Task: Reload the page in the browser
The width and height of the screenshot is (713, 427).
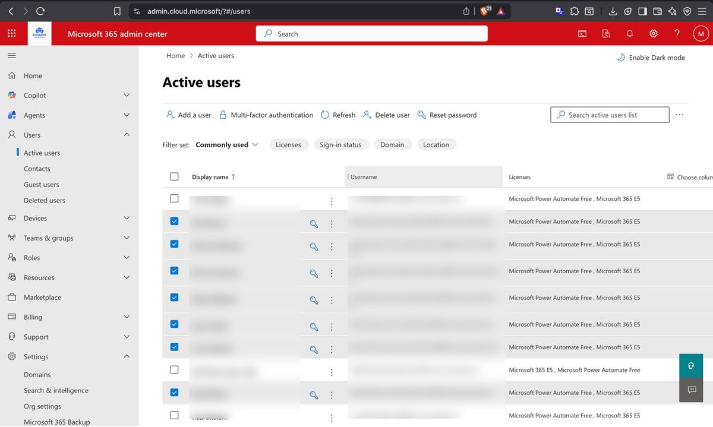Action: pyautogui.click(x=40, y=11)
